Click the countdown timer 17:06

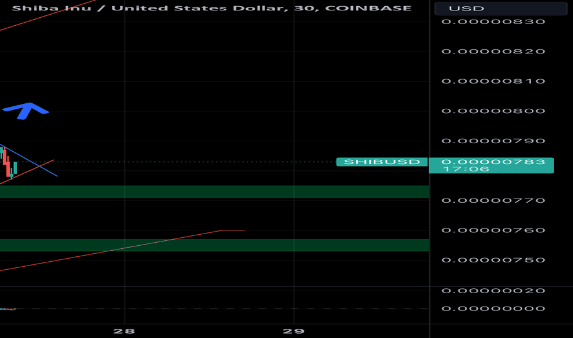(x=465, y=169)
